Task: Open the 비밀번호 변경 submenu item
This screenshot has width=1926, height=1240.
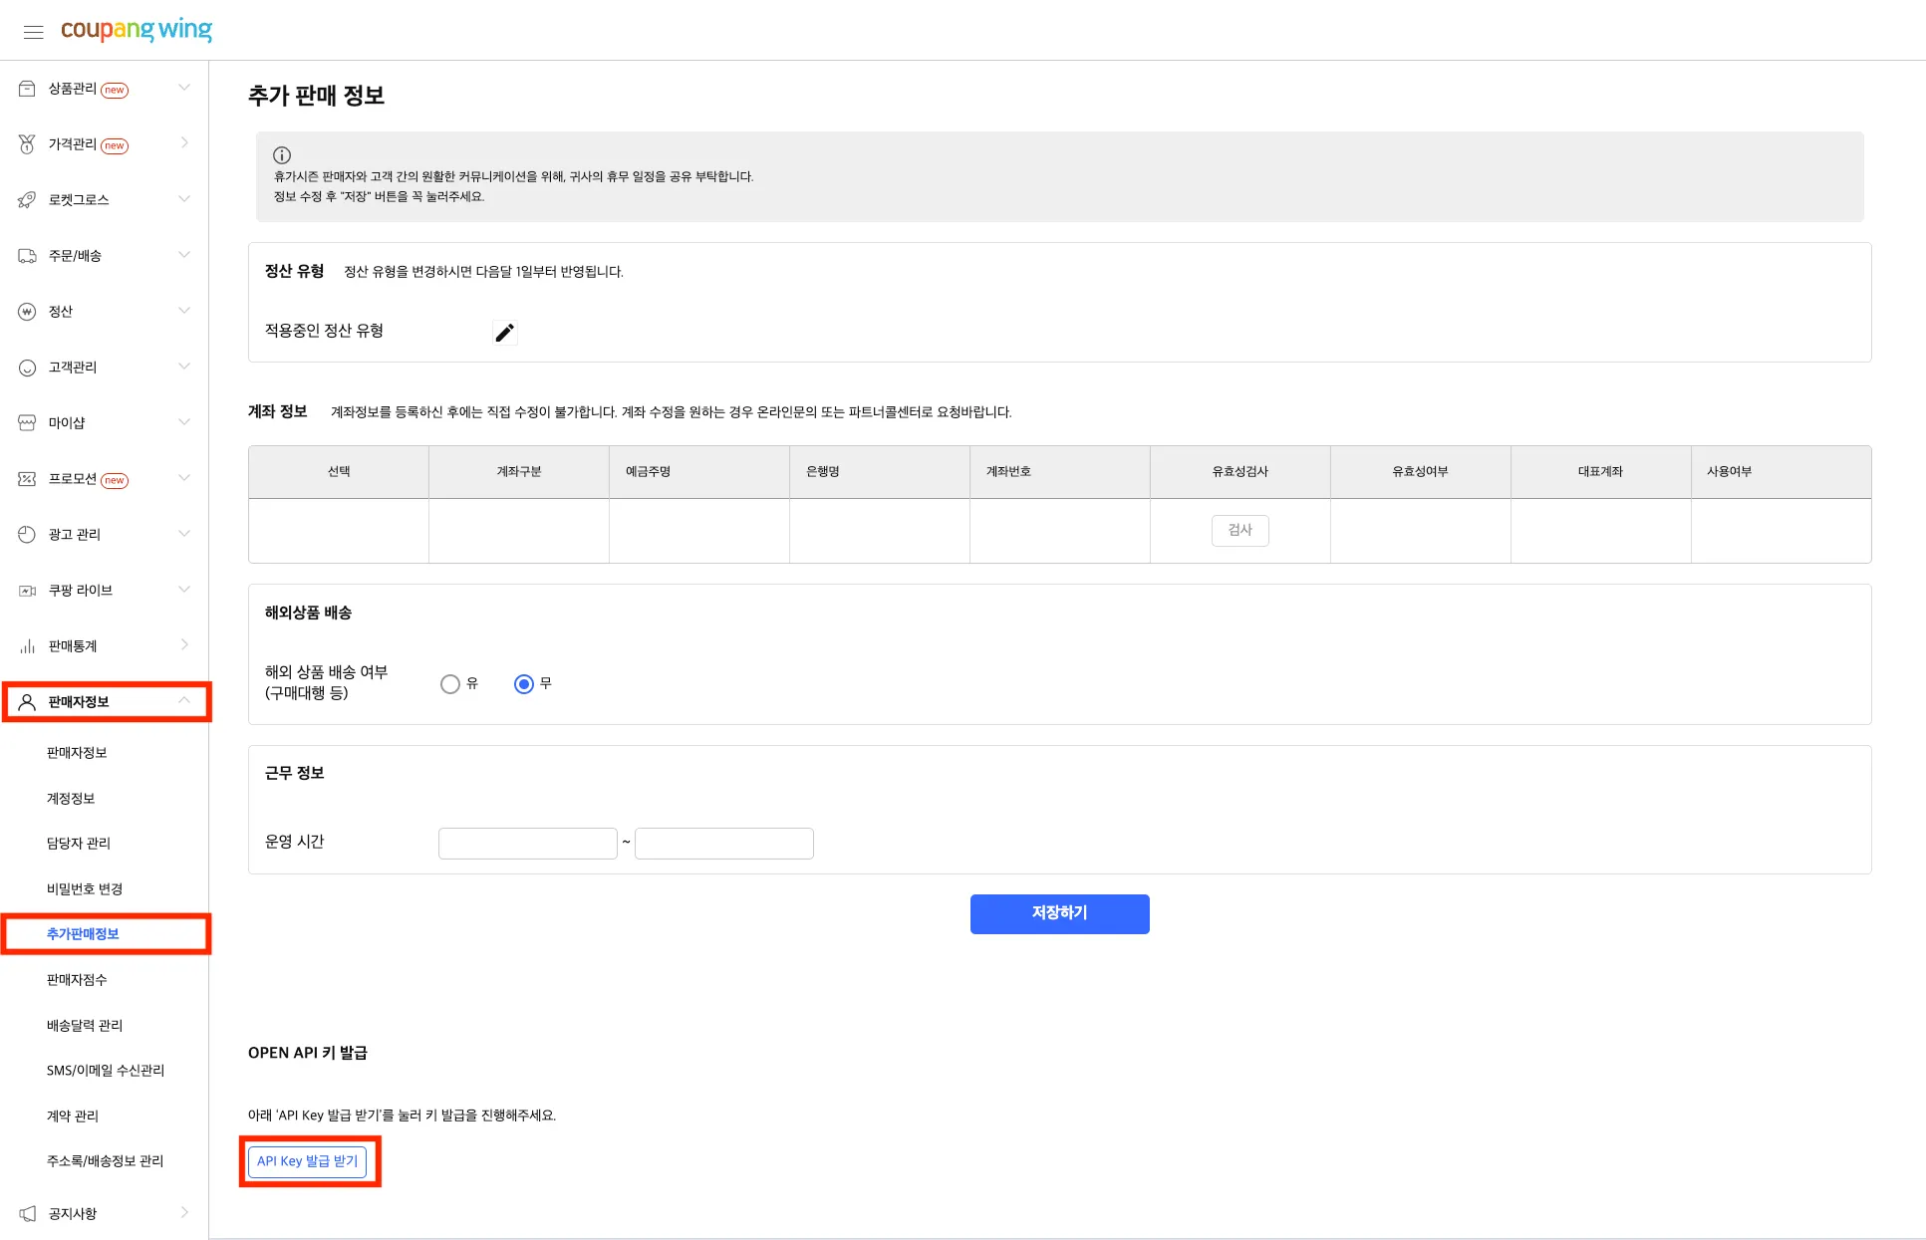Action: tap(85, 889)
